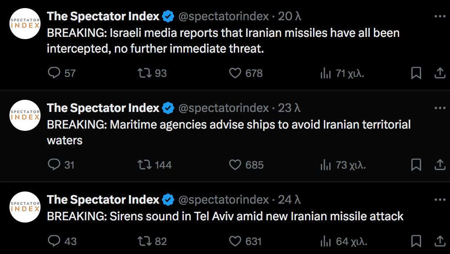Screen dimensions: 450x254
Task: Bookmark the maritime agencies tweet
Action: (416, 165)
